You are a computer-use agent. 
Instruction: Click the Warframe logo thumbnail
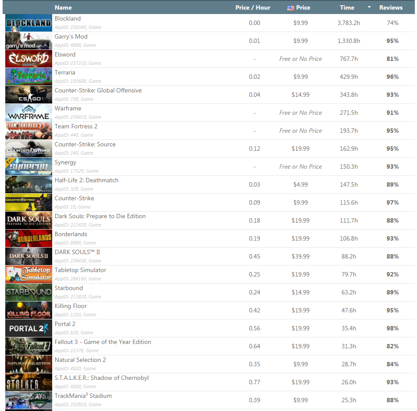pos(29,113)
